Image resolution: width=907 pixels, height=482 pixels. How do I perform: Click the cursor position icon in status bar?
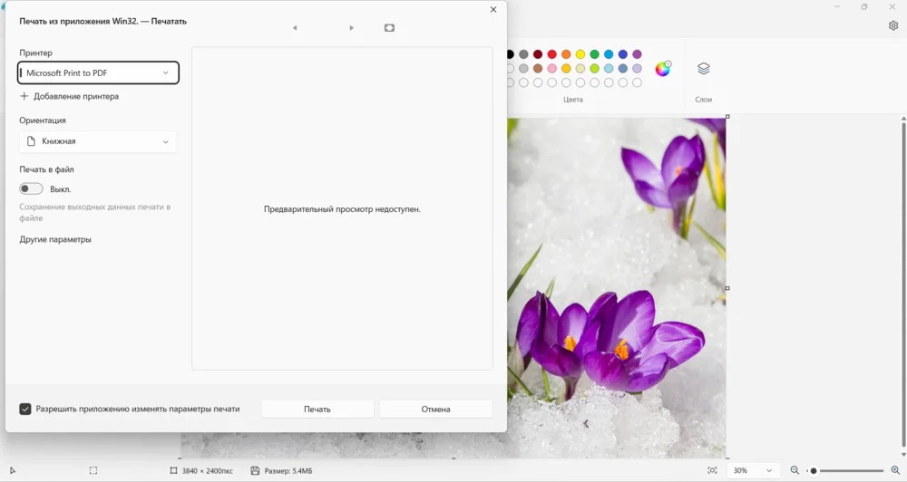[x=13, y=470]
